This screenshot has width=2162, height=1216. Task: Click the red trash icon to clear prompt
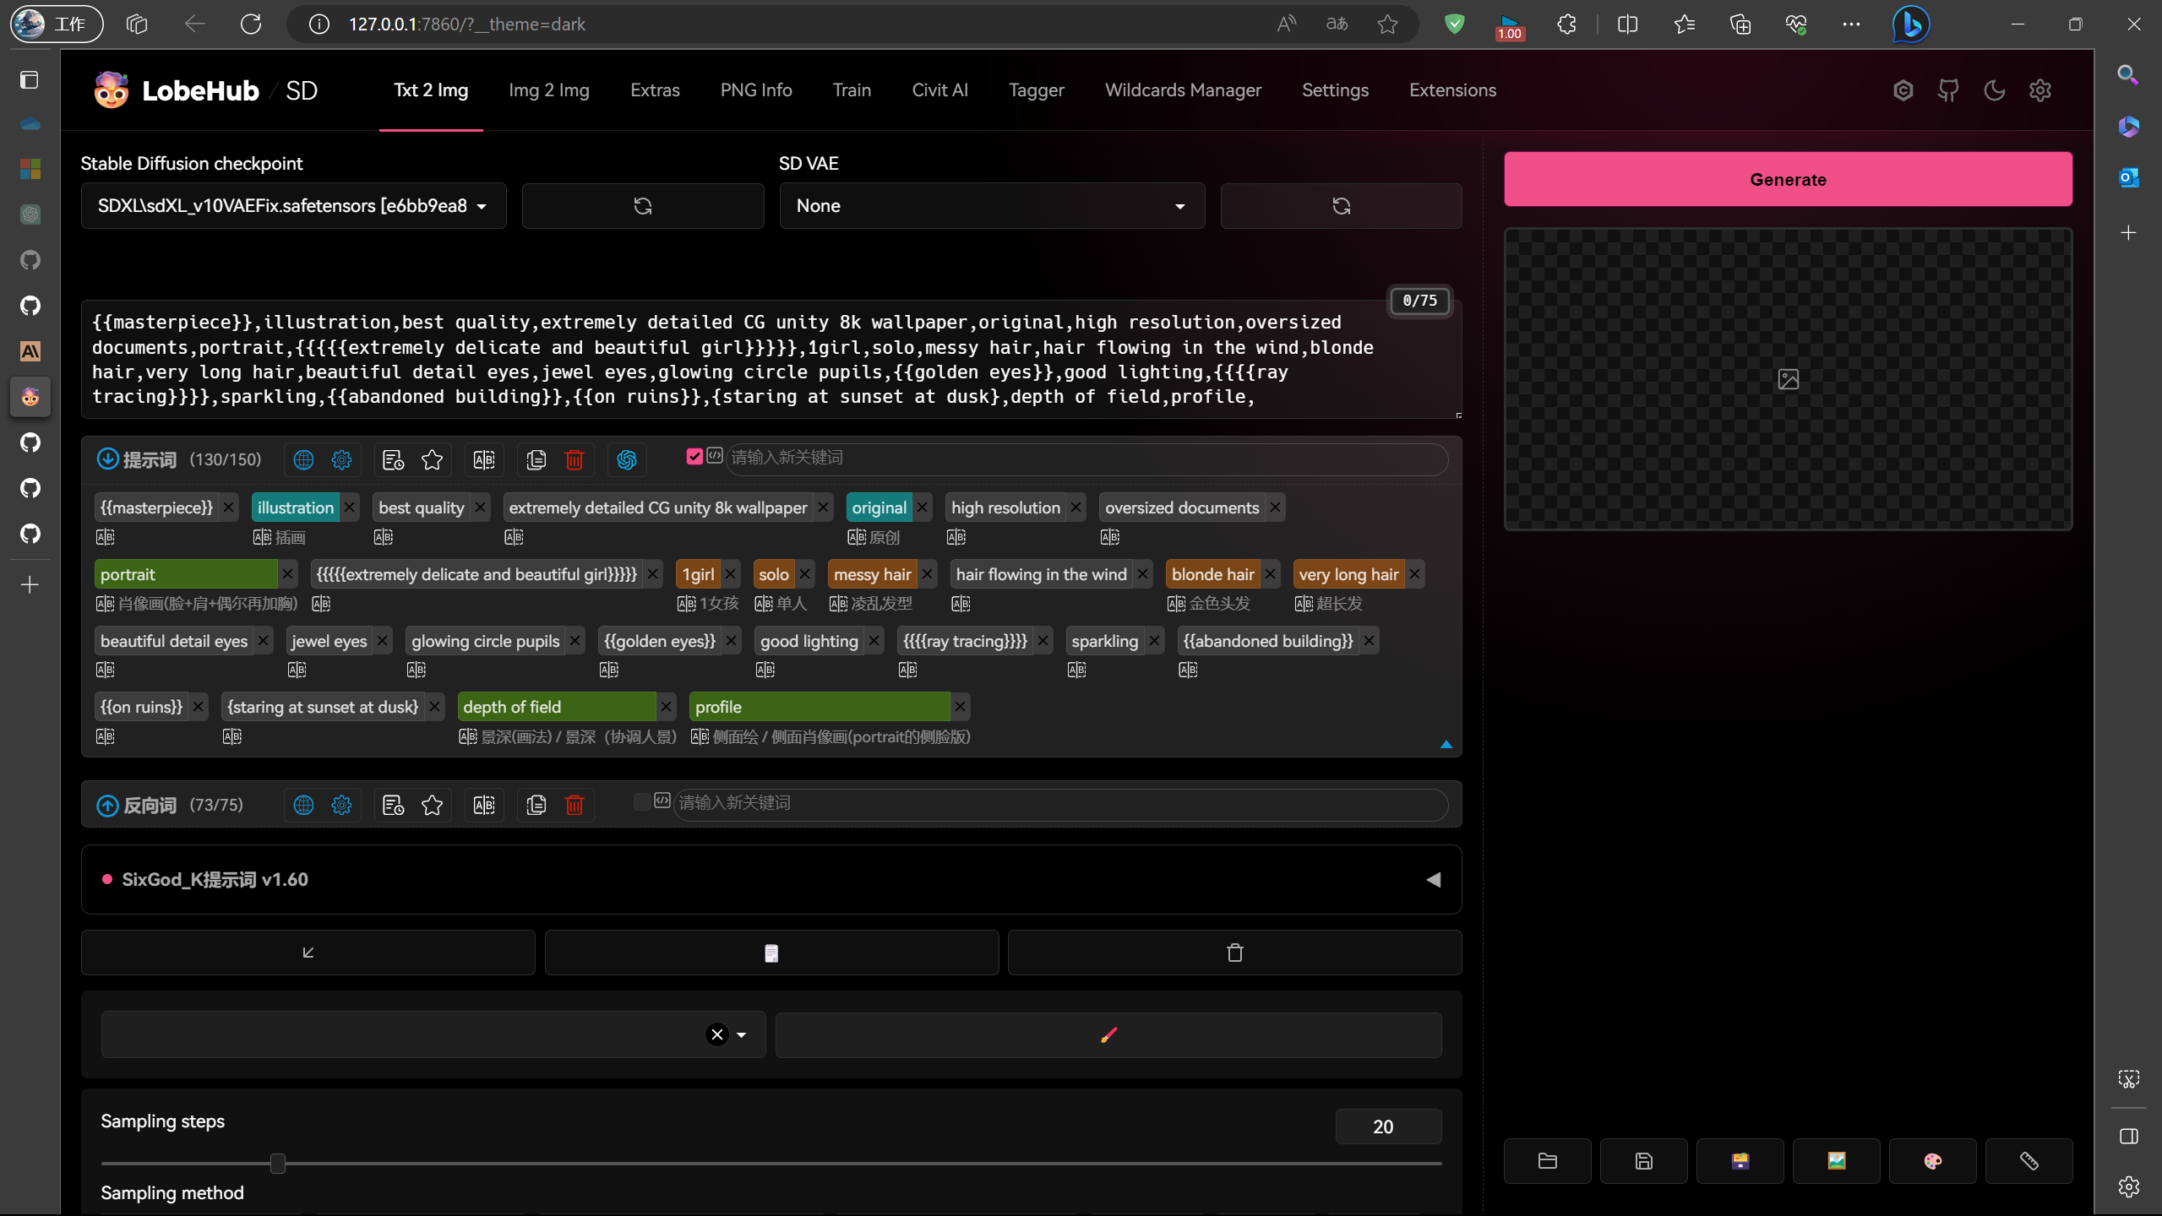coord(575,459)
